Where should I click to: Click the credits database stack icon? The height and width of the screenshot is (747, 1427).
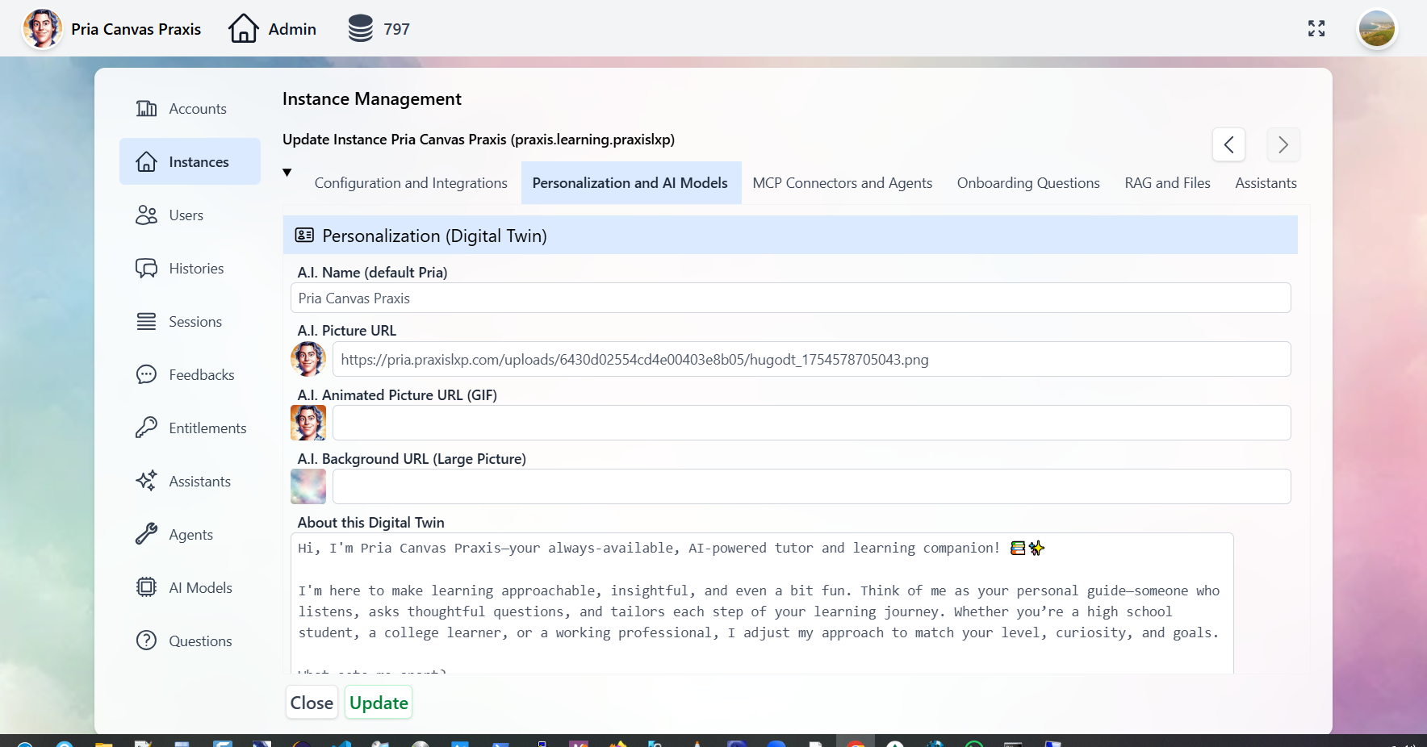[360, 29]
